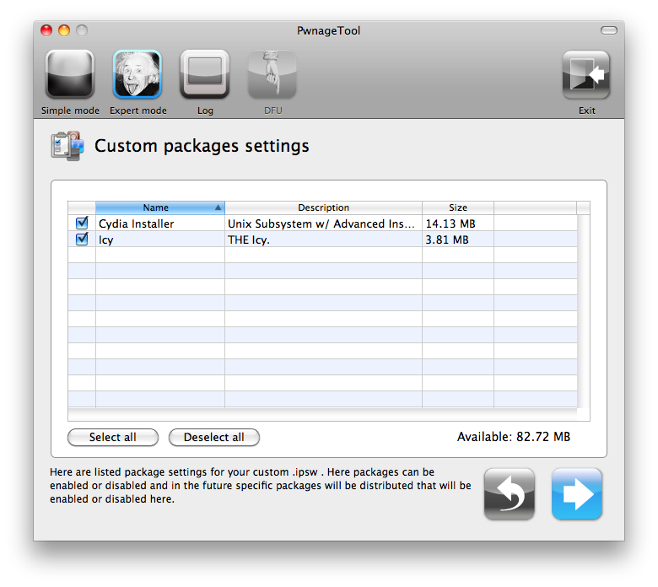Click the Size column header
Viewport: 658px width, 587px height.
pos(457,207)
